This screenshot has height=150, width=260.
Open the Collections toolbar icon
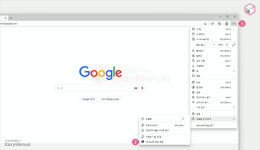coord(219,24)
